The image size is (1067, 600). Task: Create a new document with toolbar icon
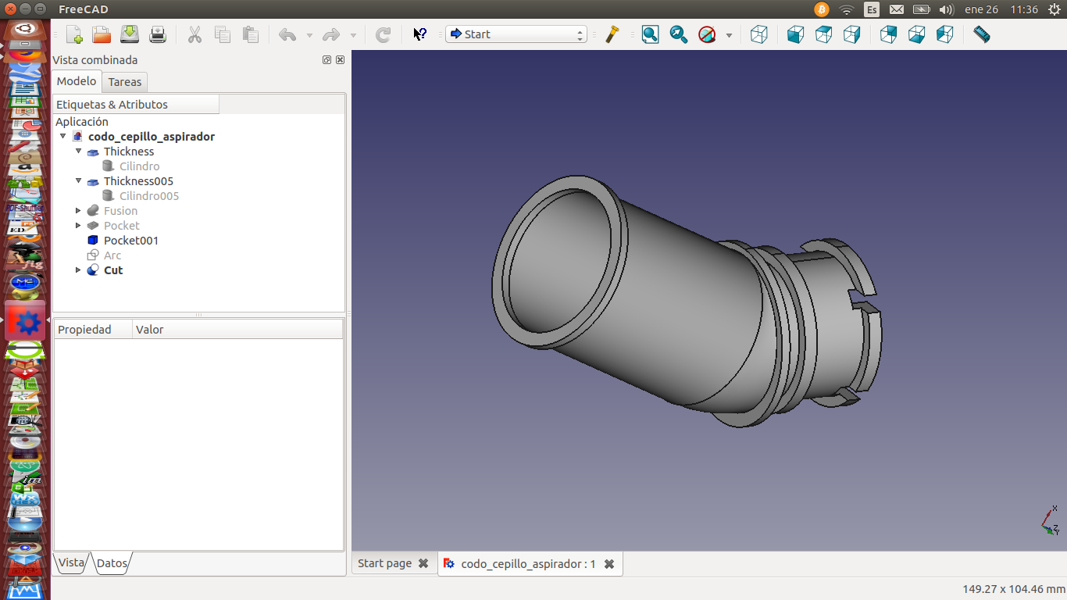(74, 34)
